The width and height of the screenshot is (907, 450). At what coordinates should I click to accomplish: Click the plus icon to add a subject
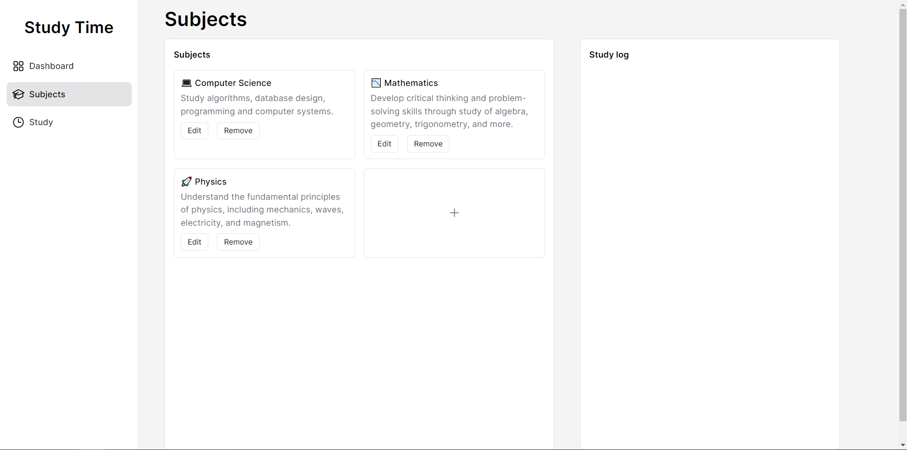(x=454, y=212)
